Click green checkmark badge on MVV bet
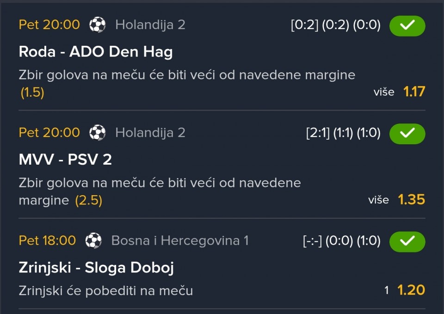The height and width of the screenshot is (314, 444). [x=407, y=133]
